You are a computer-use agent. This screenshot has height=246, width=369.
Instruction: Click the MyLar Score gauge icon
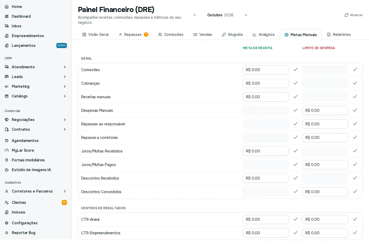click(x=7, y=150)
